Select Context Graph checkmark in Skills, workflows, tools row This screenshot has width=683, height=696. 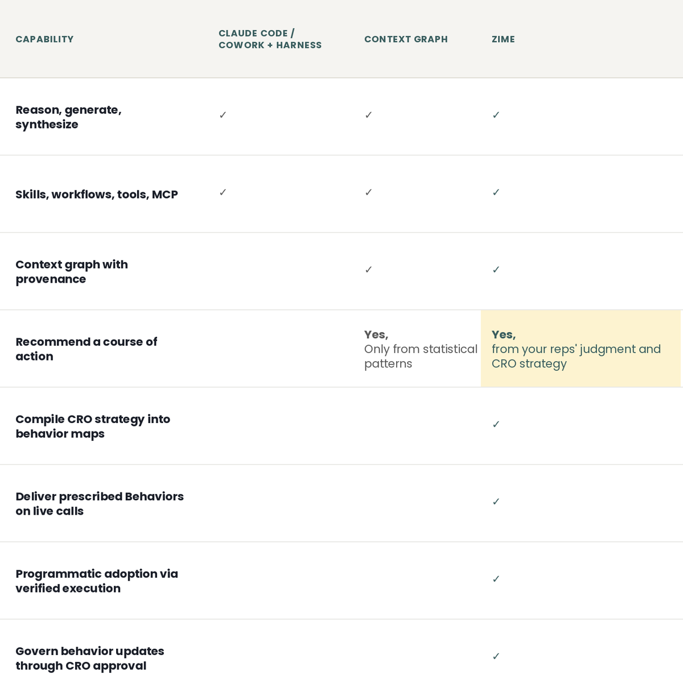pyautogui.click(x=368, y=192)
